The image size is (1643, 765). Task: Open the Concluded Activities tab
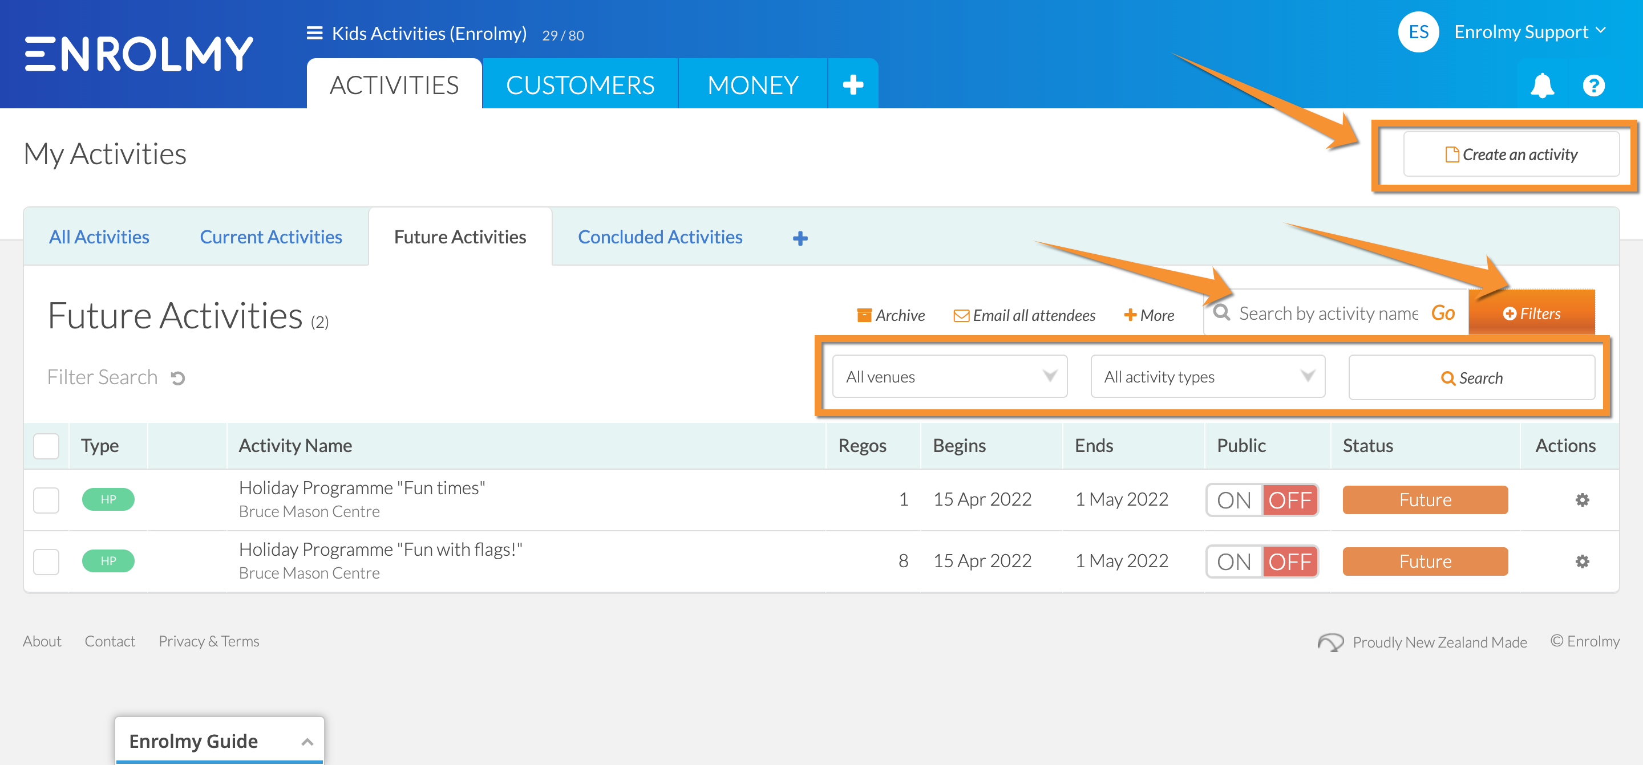tap(660, 237)
